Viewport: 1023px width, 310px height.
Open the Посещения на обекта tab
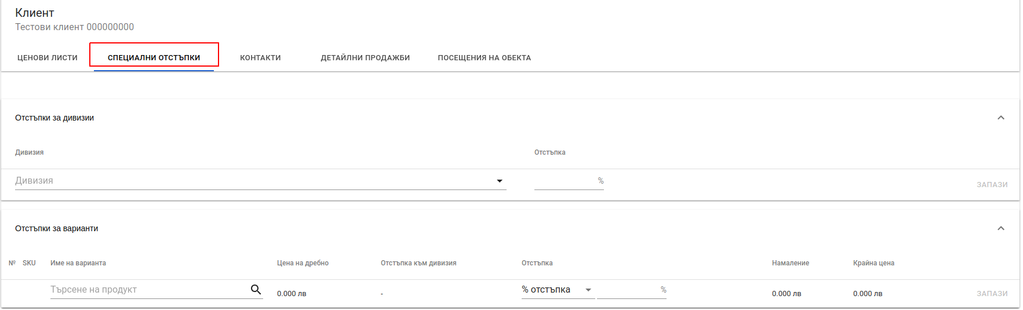pos(484,57)
